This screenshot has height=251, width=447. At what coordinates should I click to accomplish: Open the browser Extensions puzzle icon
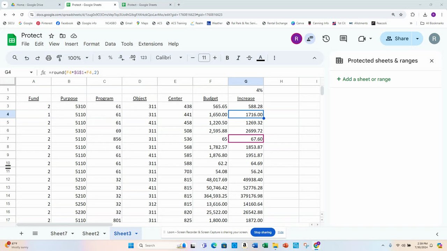click(x=413, y=15)
